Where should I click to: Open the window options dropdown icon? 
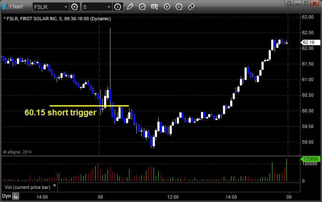point(289,3)
